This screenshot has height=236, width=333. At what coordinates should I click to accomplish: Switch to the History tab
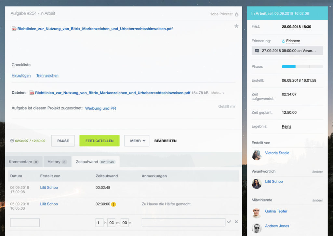tap(57, 162)
